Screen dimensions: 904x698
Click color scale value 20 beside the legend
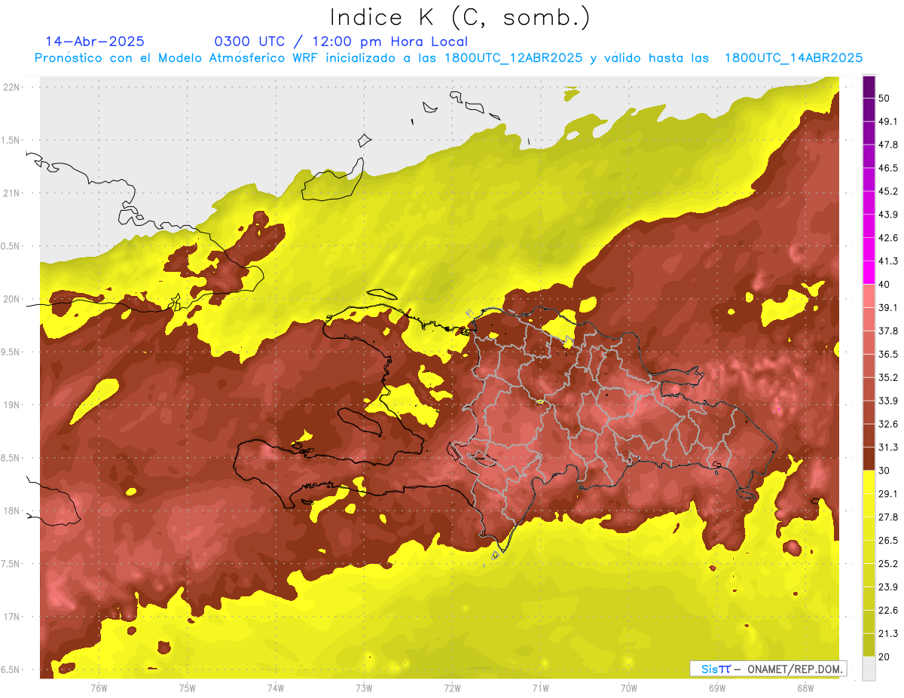click(x=884, y=657)
